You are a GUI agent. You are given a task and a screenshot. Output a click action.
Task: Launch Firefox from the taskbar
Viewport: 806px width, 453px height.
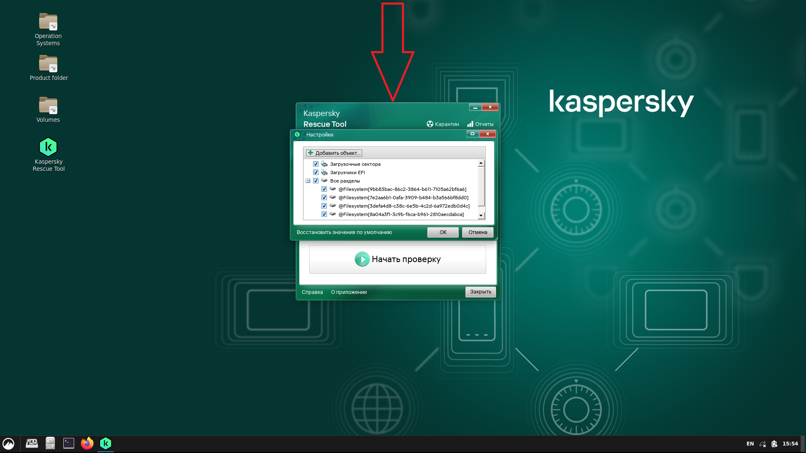[87, 443]
